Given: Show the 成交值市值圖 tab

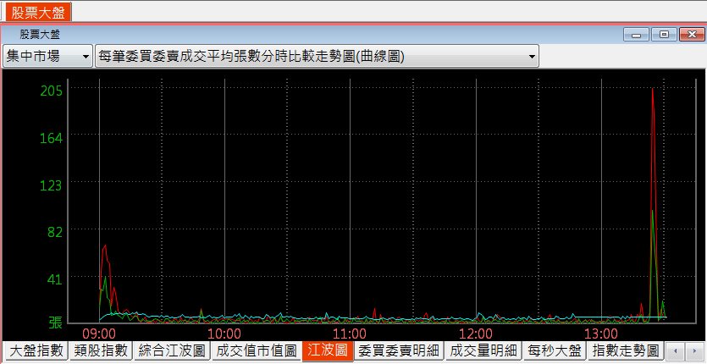Looking at the screenshot, I should point(255,350).
